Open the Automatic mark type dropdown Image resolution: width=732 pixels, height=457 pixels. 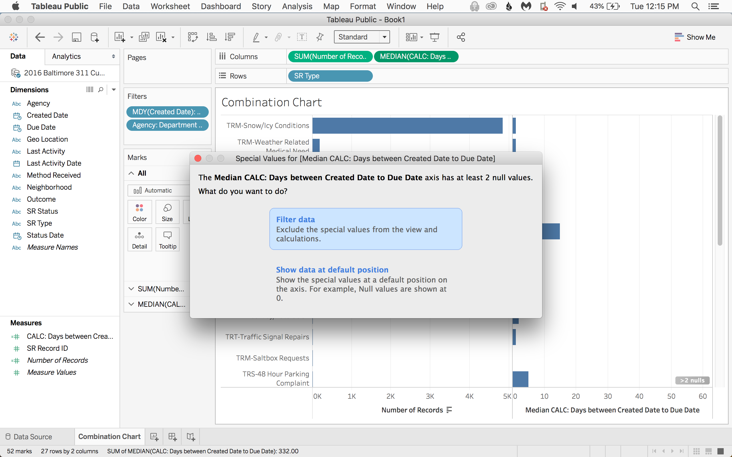point(159,191)
